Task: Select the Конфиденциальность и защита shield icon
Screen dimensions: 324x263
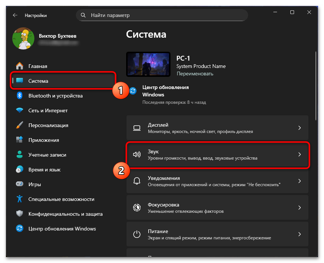Action: pyautogui.click(x=20, y=214)
